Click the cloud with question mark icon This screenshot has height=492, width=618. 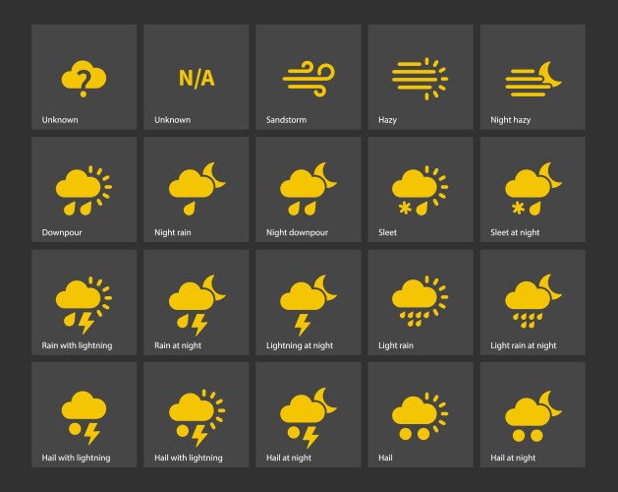tap(84, 78)
